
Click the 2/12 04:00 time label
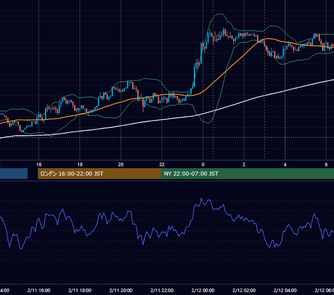pyautogui.click(x=285, y=290)
